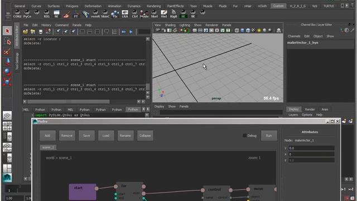Choose the four-view layout icon
Image resolution: width=357 pixels, height=201 pixels.
7,126
